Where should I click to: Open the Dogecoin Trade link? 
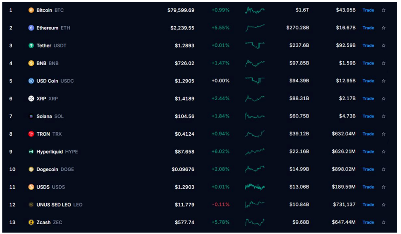click(368, 169)
